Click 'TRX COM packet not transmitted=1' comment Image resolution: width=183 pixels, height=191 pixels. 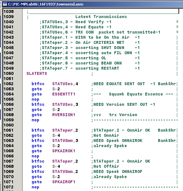click(x=118, y=32)
